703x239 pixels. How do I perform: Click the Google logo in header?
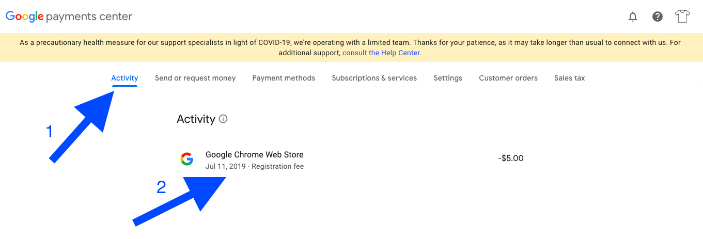24,17
